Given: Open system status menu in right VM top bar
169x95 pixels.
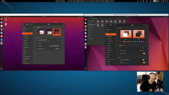Looking at the screenshot, I should [166, 17].
